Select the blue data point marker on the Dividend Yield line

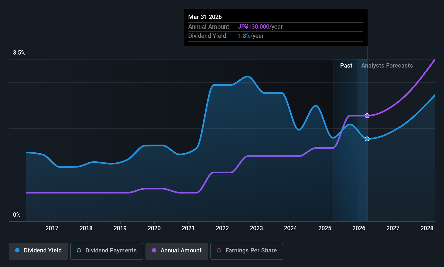coord(367,139)
